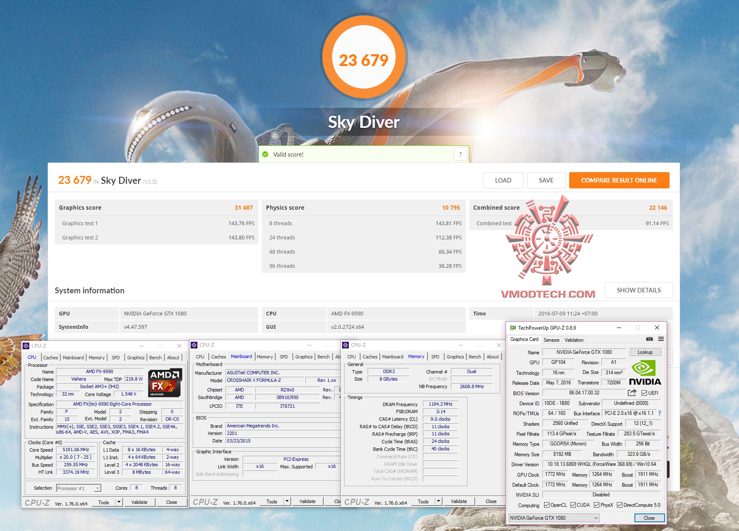Click Validate in the CPU tab window
This screenshot has height=531, width=739.
point(139,502)
